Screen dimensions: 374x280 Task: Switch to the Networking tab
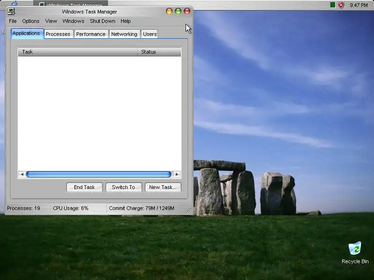tap(124, 34)
